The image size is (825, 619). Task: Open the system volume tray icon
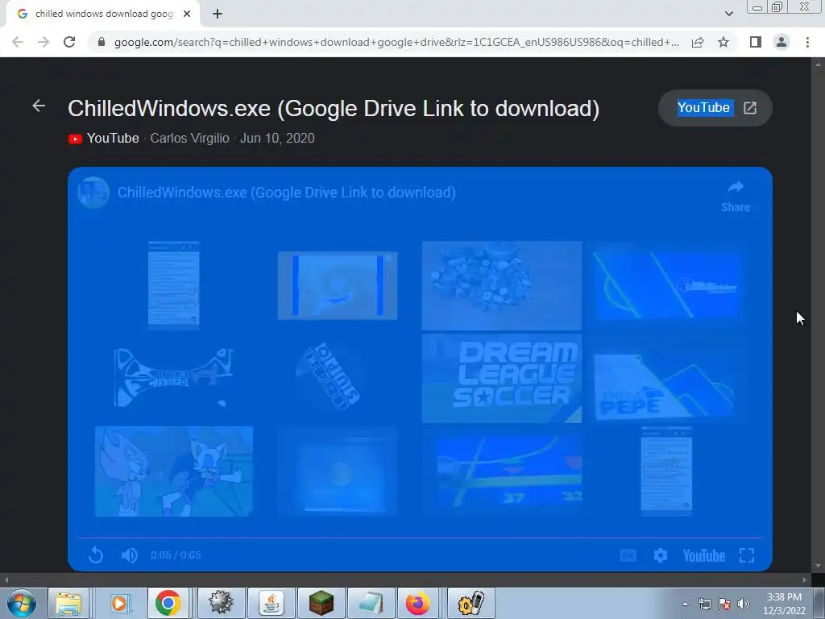coord(743,604)
